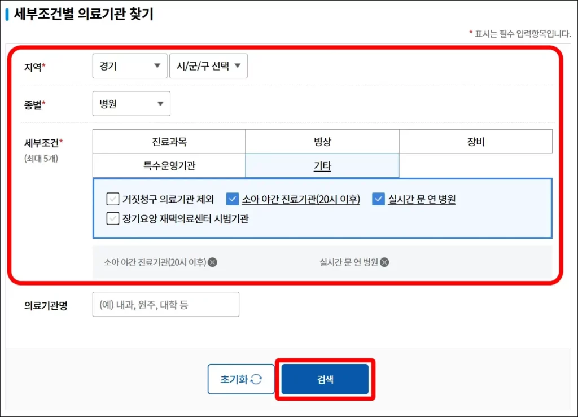The height and width of the screenshot is (417, 578).
Task: Remove the 실시간 문 연 병원 selected tag
Action: click(384, 262)
